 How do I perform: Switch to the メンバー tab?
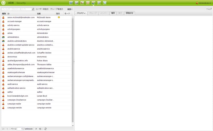[104, 13]
